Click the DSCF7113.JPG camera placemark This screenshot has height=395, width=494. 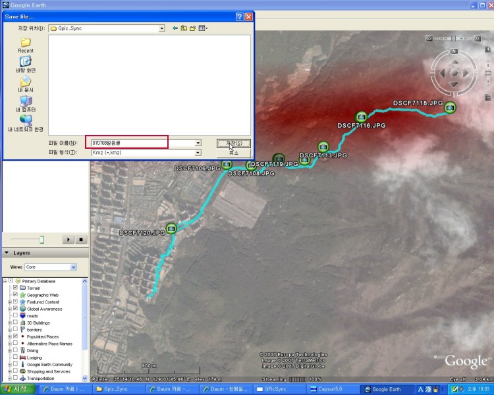point(323,147)
